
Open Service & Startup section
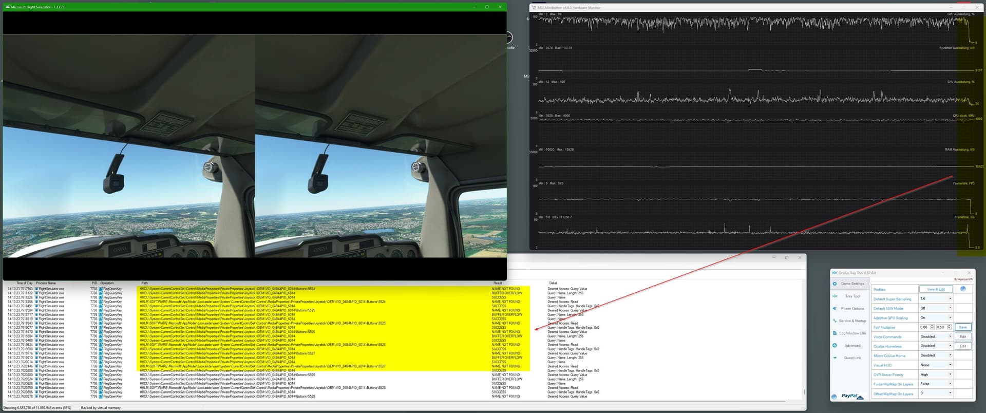852,321
